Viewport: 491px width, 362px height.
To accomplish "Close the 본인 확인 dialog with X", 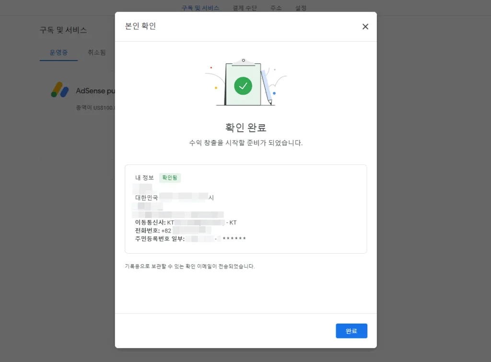I will pos(365,27).
